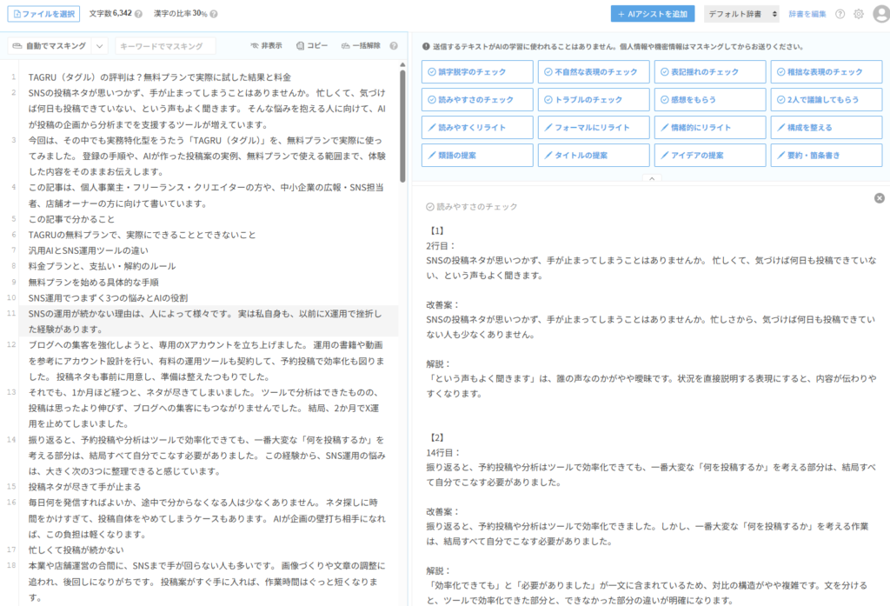Click フォーマルにリライト button
Screen dimensions: 890x606
(594, 127)
